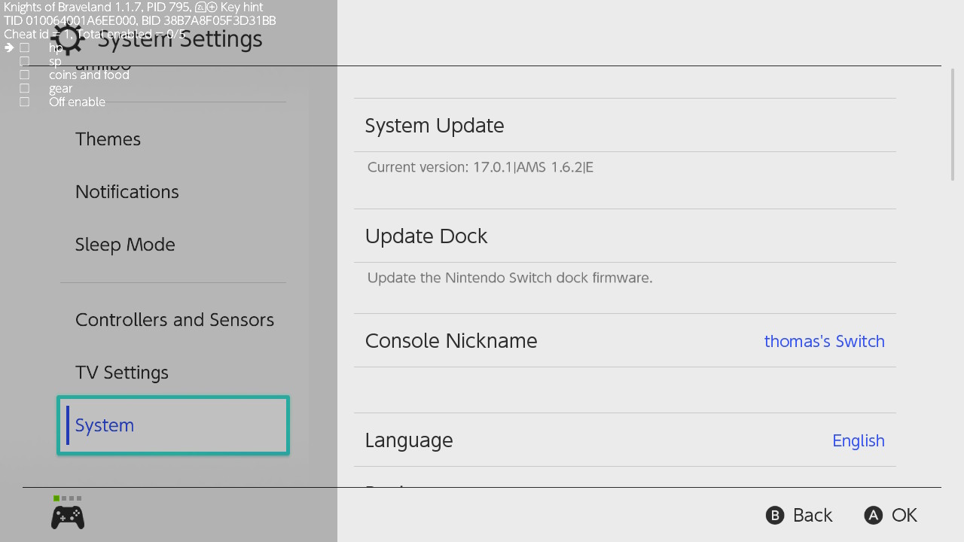
Task: Toggle the Off enable checkbox
Action: [25, 102]
